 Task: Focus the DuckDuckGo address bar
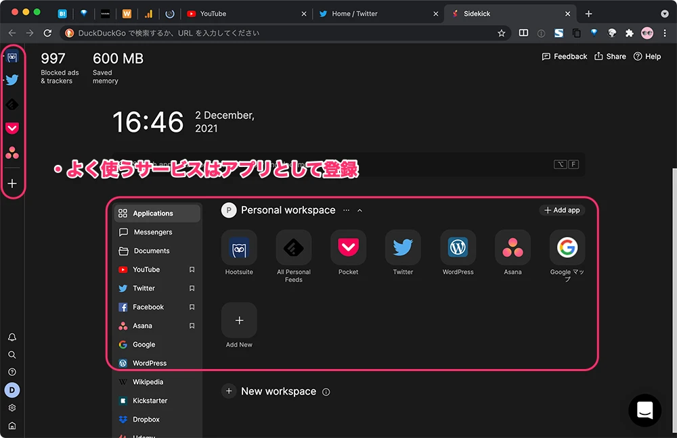281,33
